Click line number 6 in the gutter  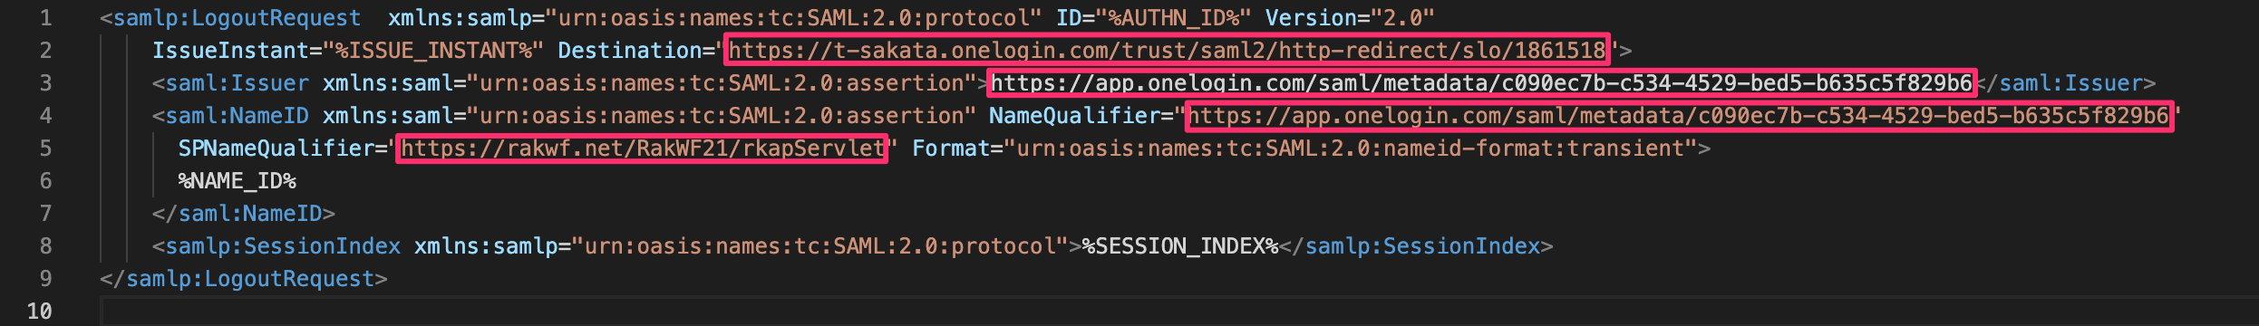45,181
